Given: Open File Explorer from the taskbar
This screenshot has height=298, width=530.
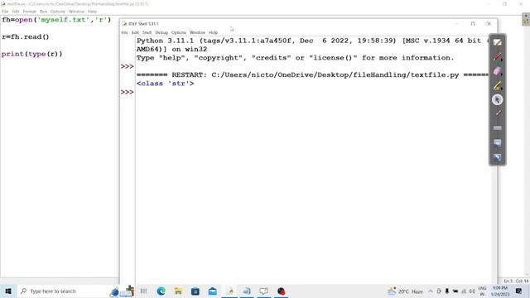Looking at the screenshot, I should tap(178, 291).
